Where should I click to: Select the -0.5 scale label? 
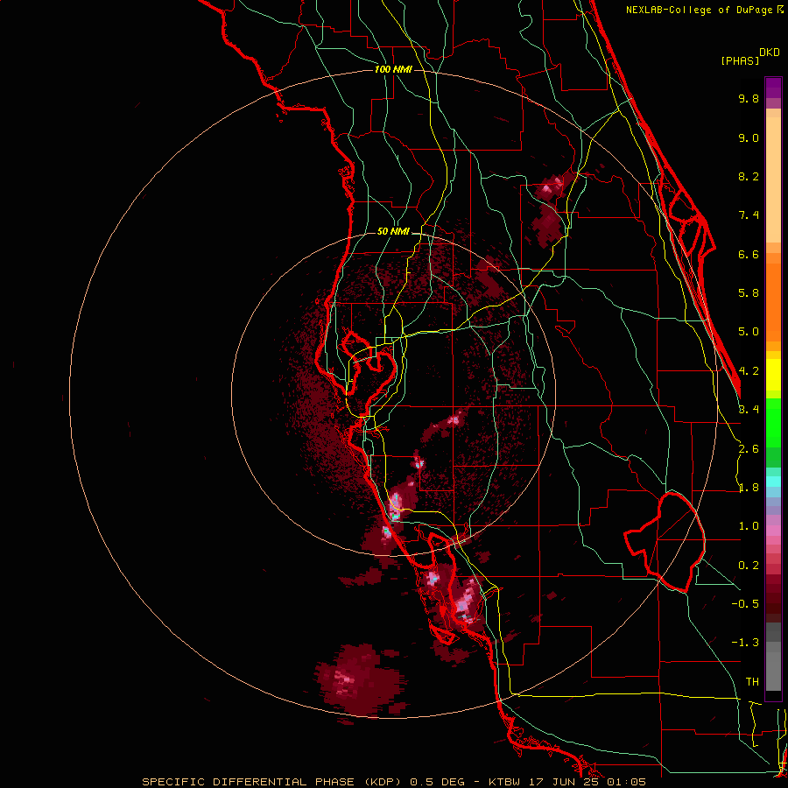pyautogui.click(x=745, y=604)
